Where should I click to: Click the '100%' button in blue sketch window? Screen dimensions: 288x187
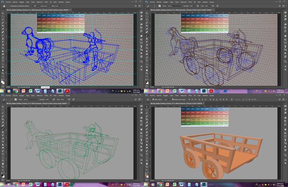(x=35, y=6)
